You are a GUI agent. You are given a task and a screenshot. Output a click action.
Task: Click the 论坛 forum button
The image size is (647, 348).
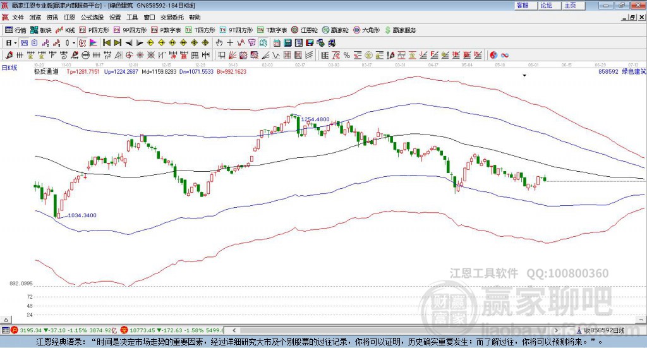tap(549, 5)
